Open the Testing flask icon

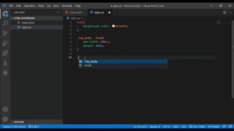coord(5,63)
